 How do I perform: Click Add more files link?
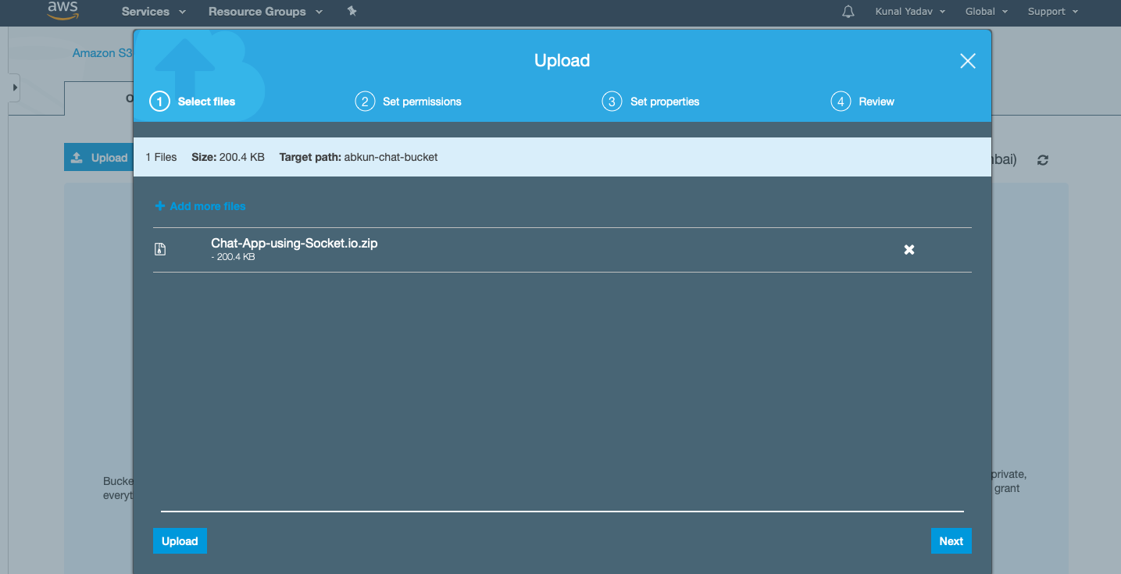click(200, 206)
